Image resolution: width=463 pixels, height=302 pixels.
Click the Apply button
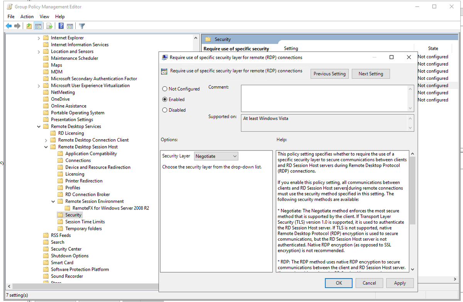coord(400,283)
